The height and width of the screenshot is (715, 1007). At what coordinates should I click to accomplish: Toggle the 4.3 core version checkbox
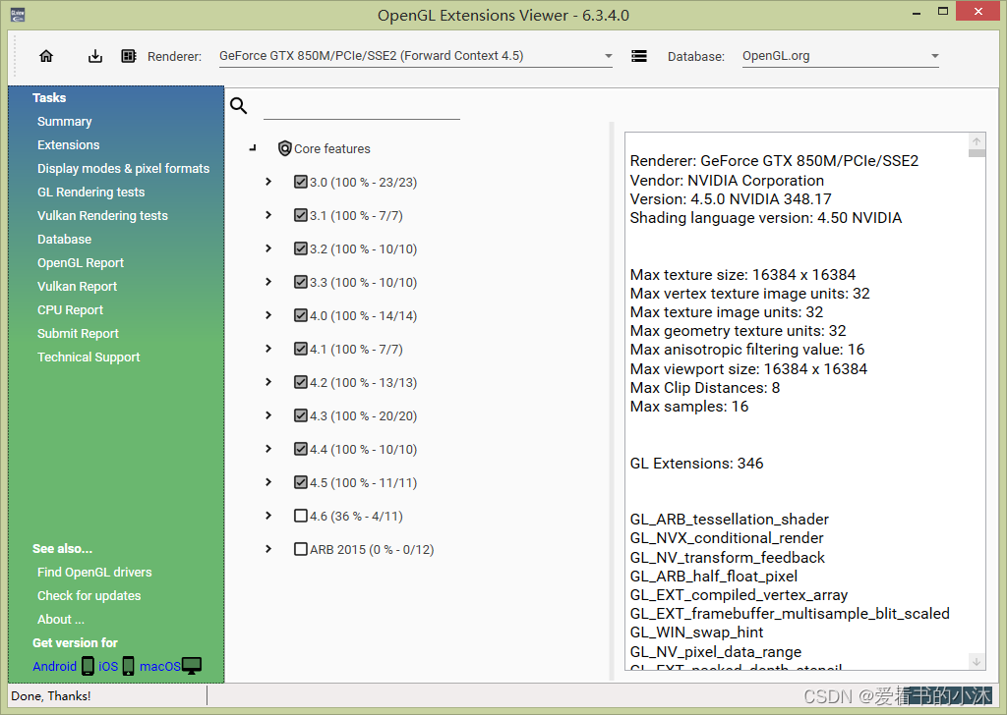pyautogui.click(x=301, y=414)
